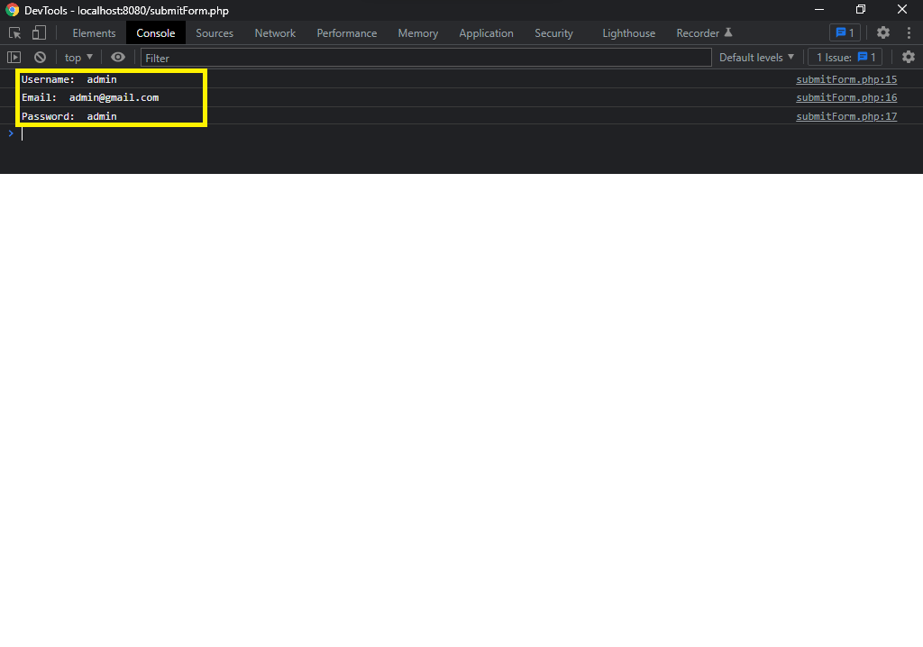923x647 pixels.
Task: Open the top frame context dropdown
Action: point(78,57)
